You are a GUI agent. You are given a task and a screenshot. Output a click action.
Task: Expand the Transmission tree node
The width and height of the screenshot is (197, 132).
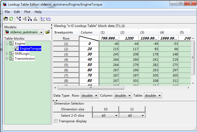tap(7, 59)
